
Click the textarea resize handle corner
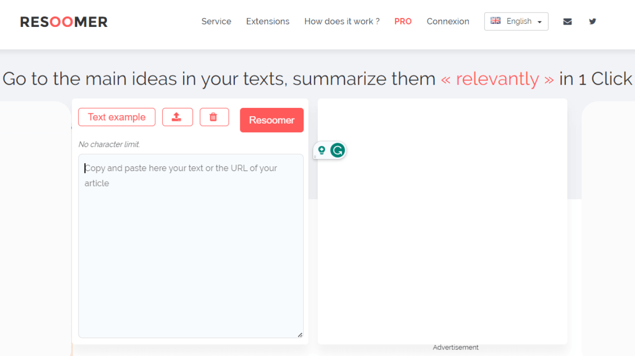tap(300, 335)
